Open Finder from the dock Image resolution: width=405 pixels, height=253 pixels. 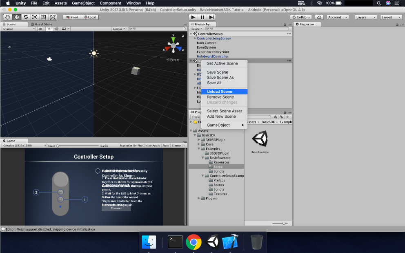(149, 242)
